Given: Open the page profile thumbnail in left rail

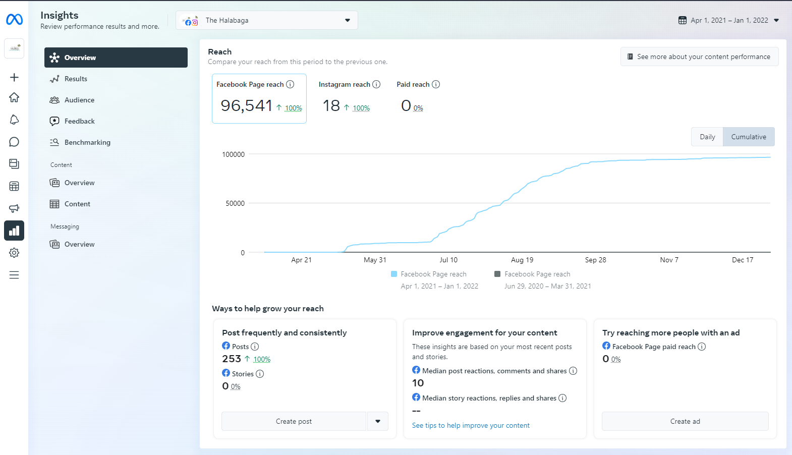Looking at the screenshot, I should tap(14, 48).
